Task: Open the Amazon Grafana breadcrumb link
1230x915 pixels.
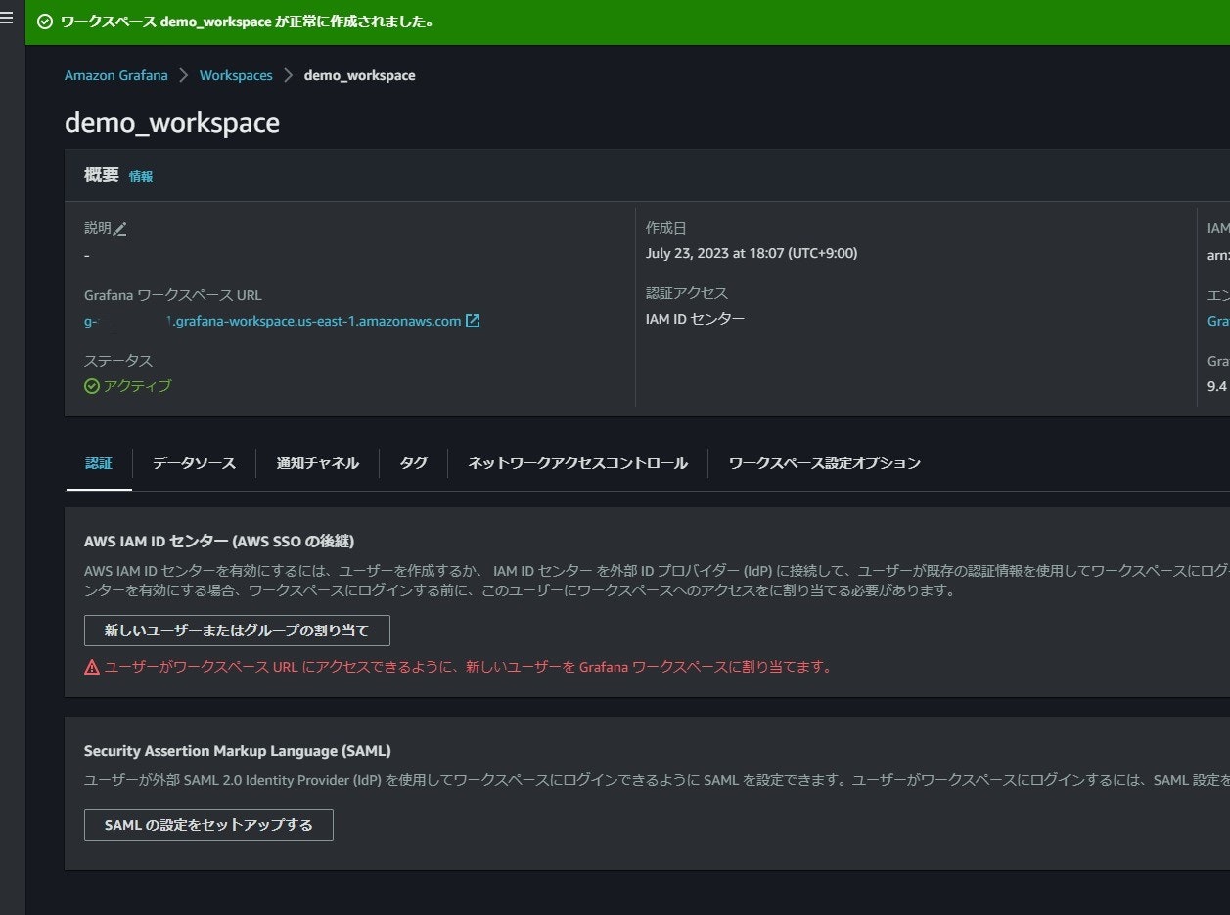Action: pyautogui.click(x=115, y=74)
